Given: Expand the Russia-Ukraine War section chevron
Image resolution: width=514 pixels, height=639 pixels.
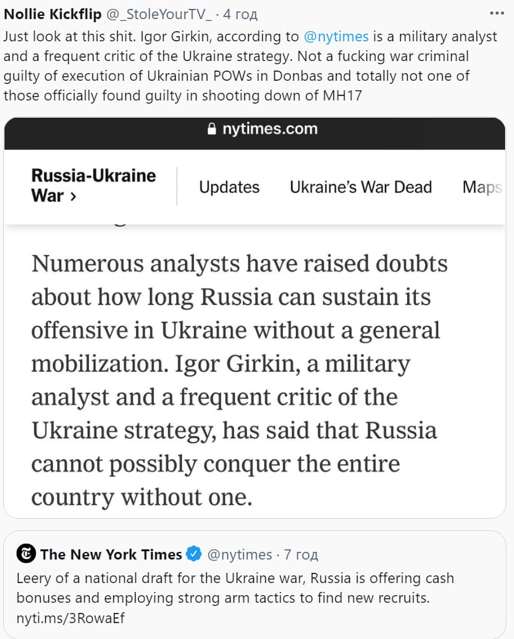Looking at the screenshot, I should pyautogui.click(x=73, y=196).
